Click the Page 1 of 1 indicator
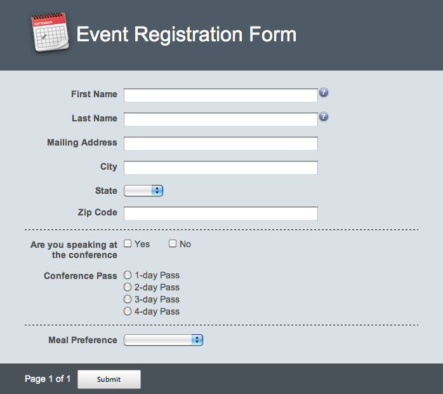 tap(48, 379)
